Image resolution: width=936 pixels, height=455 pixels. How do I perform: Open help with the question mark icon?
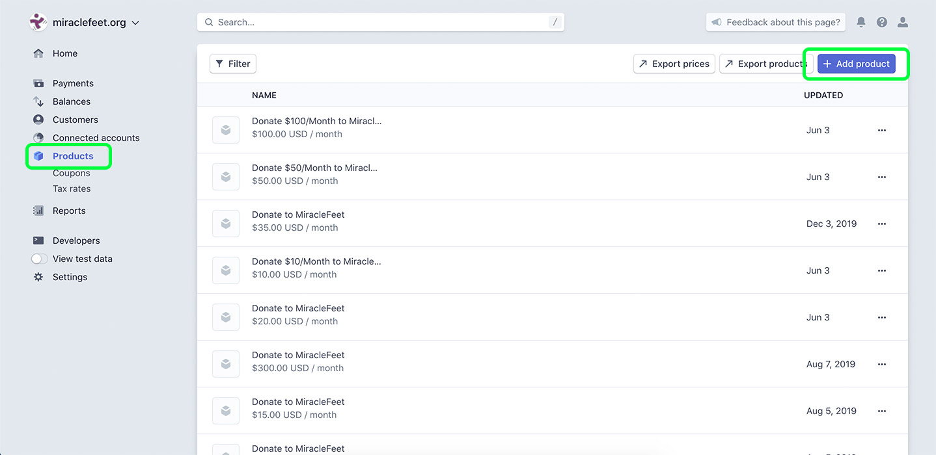[882, 22]
